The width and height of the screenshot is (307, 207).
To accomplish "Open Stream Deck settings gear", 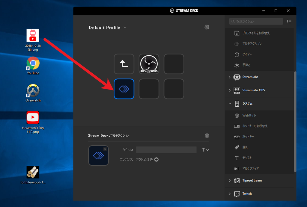I will pyautogui.click(x=207, y=27).
